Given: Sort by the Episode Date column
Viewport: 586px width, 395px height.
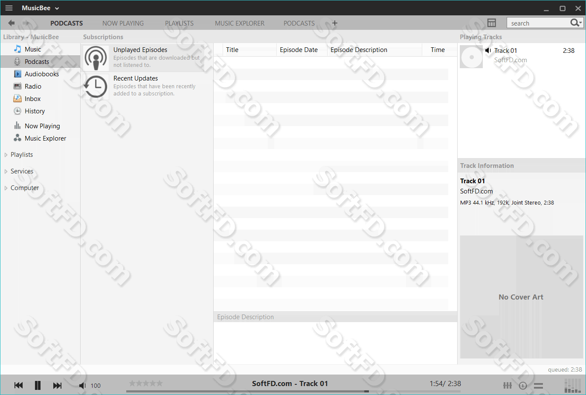Looking at the screenshot, I should coord(302,50).
